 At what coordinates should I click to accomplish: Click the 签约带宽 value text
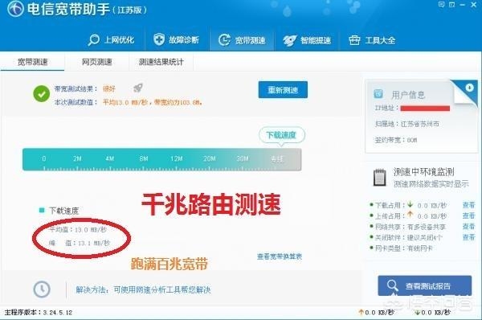(412, 140)
